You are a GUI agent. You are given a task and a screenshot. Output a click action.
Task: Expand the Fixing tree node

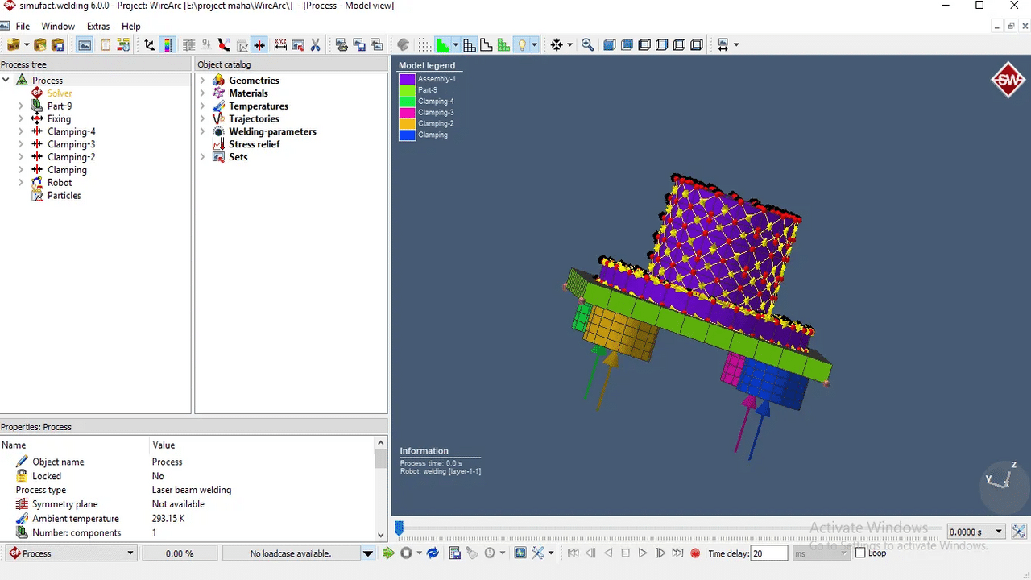21,118
